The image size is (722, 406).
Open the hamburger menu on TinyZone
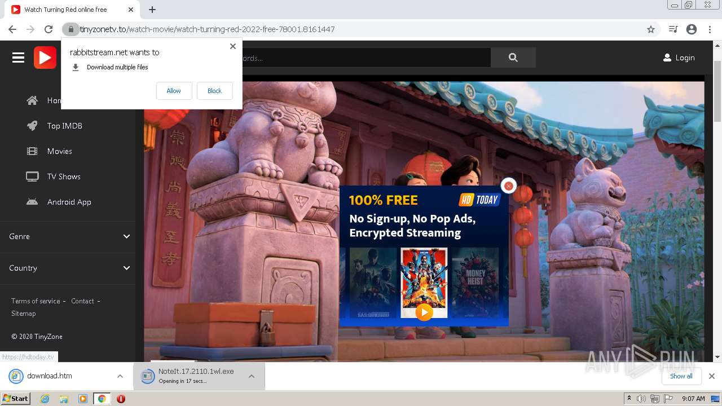tap(18, 58)
